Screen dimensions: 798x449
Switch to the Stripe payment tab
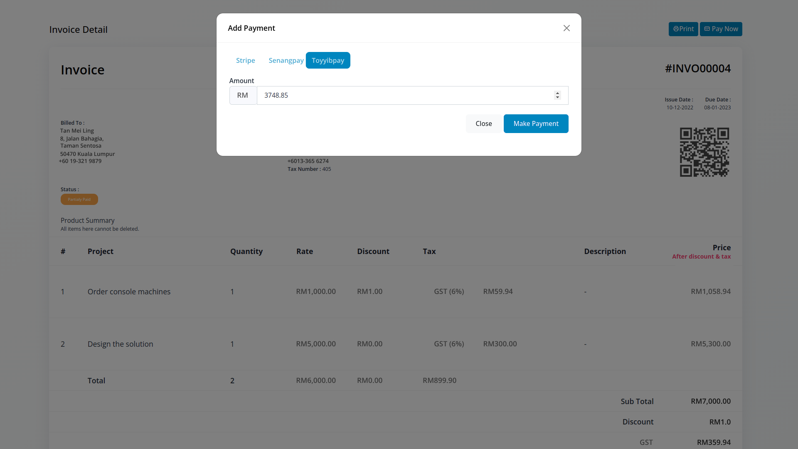point(245,60)
